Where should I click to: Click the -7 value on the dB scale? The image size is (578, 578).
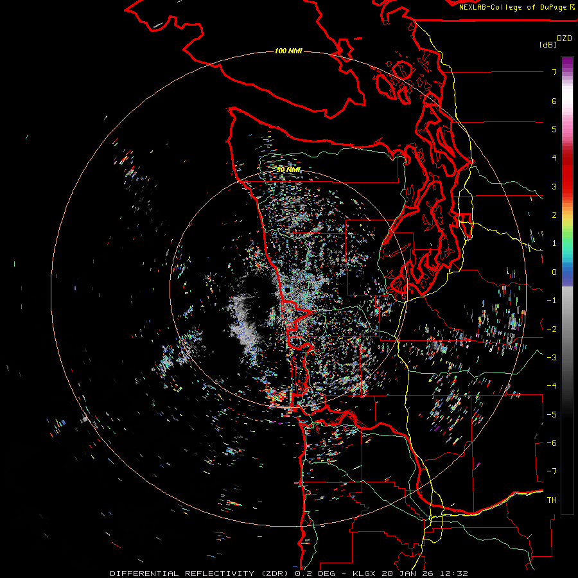tap(552, 471)
